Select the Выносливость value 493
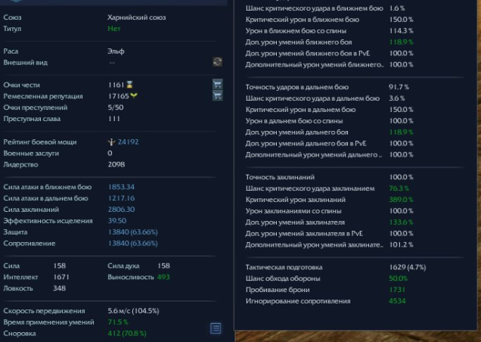 click(x=163, y=278)
